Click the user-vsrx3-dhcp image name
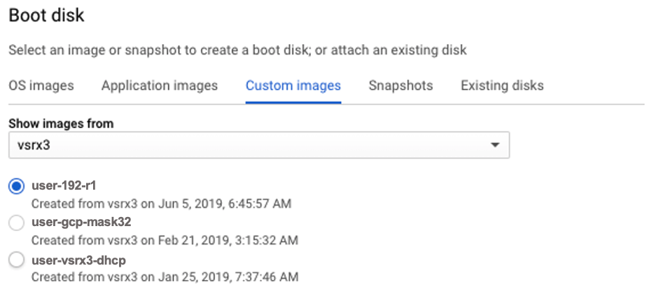 pos(79,260)
